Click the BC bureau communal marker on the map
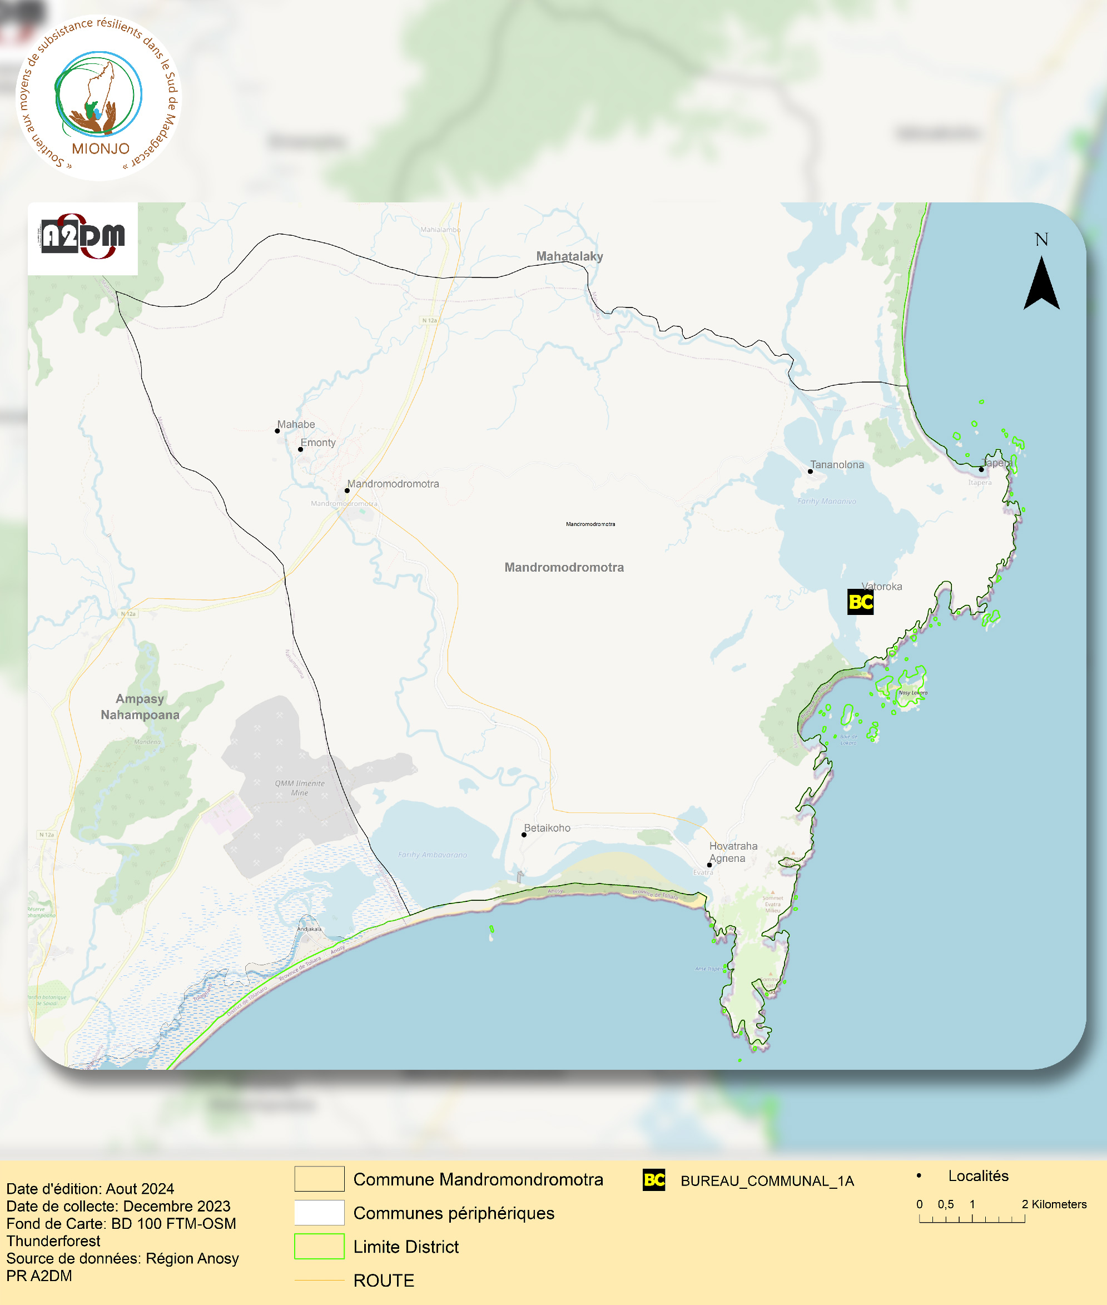 (x=860, y=602)
